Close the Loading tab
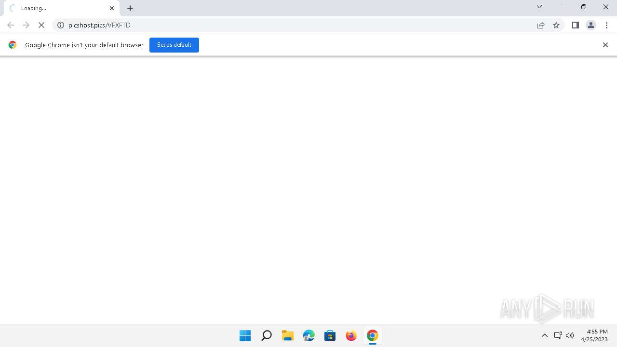The image size is (617, 347). coord(112,8)
